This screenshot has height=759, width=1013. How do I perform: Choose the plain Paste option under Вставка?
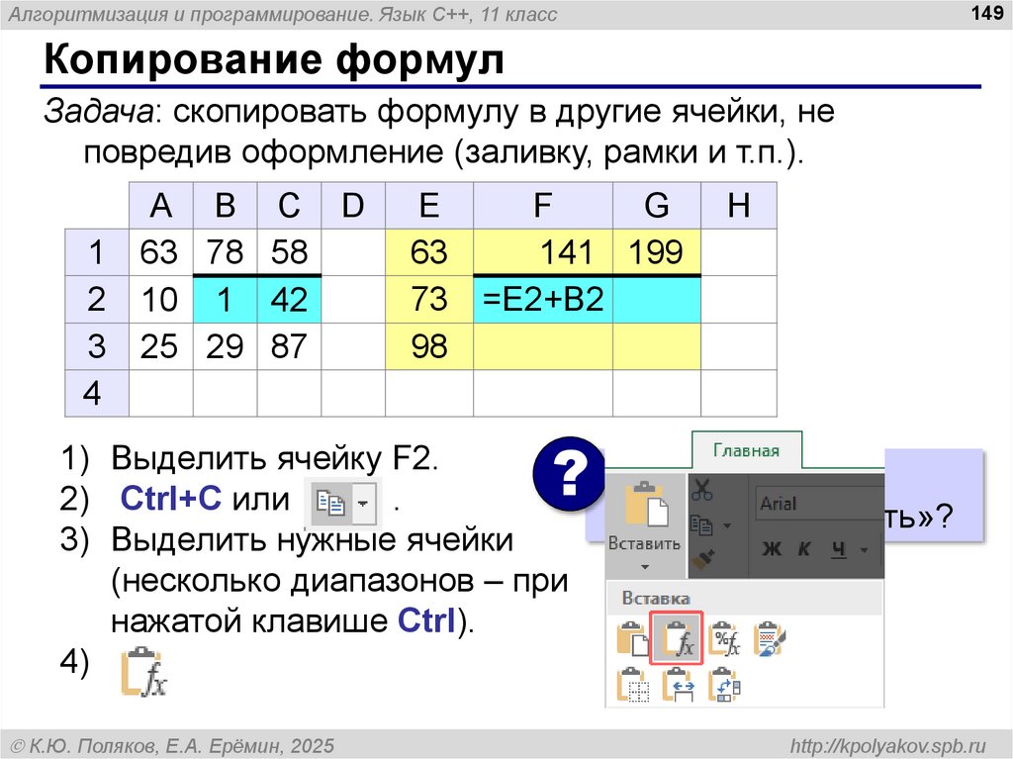click(x=632, y=638)
